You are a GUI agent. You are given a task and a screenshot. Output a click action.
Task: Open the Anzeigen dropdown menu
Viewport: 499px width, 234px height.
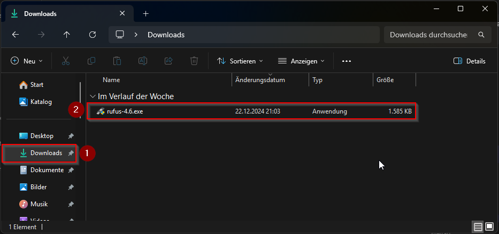(301, 61)
